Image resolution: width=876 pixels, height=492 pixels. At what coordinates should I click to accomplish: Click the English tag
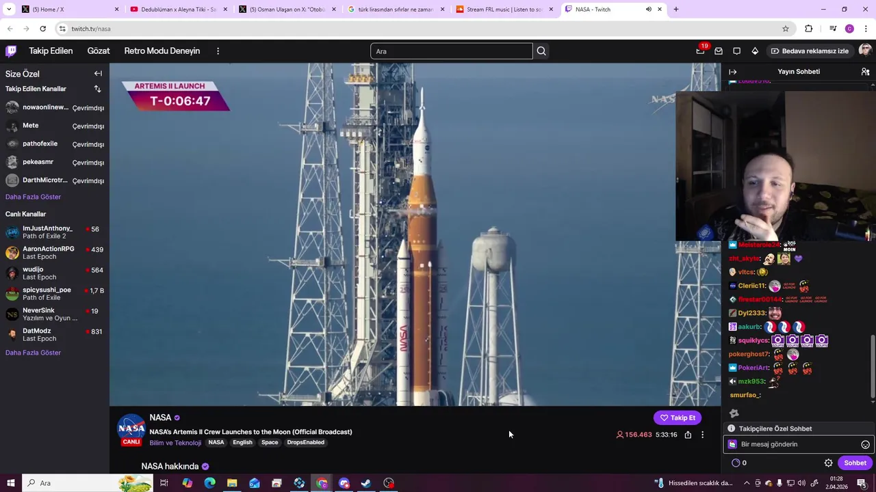click(242, 442)
